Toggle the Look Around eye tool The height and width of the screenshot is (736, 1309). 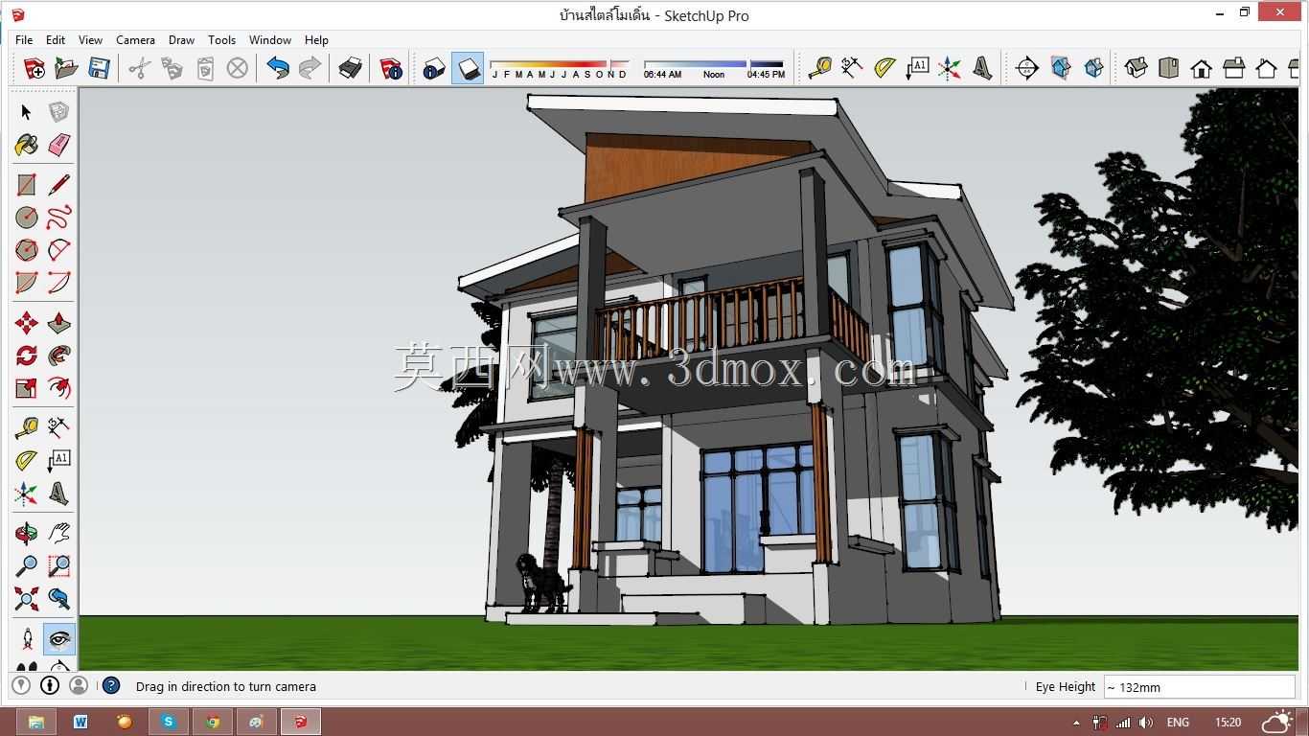[59, 638]
